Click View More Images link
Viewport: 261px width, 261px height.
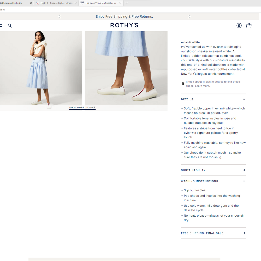[82, 108]
